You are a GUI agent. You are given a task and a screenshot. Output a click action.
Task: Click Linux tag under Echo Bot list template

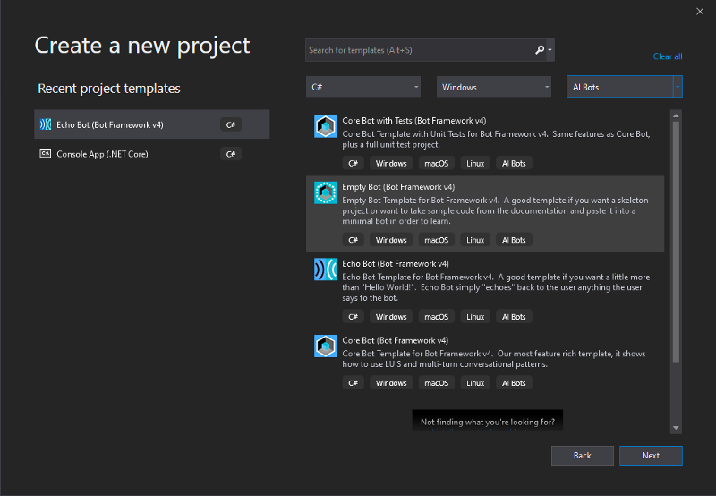(x=475, y=317)
